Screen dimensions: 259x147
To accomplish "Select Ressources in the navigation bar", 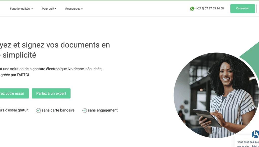I will point(73,8).
